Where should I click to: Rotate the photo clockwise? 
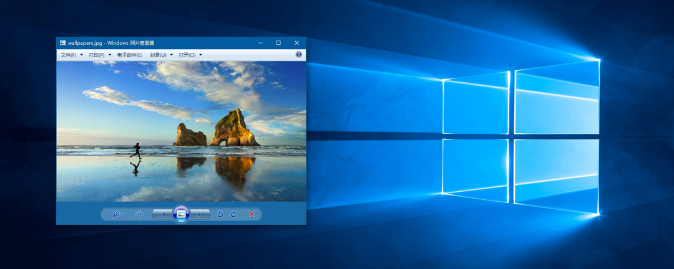tap(233, 214)
